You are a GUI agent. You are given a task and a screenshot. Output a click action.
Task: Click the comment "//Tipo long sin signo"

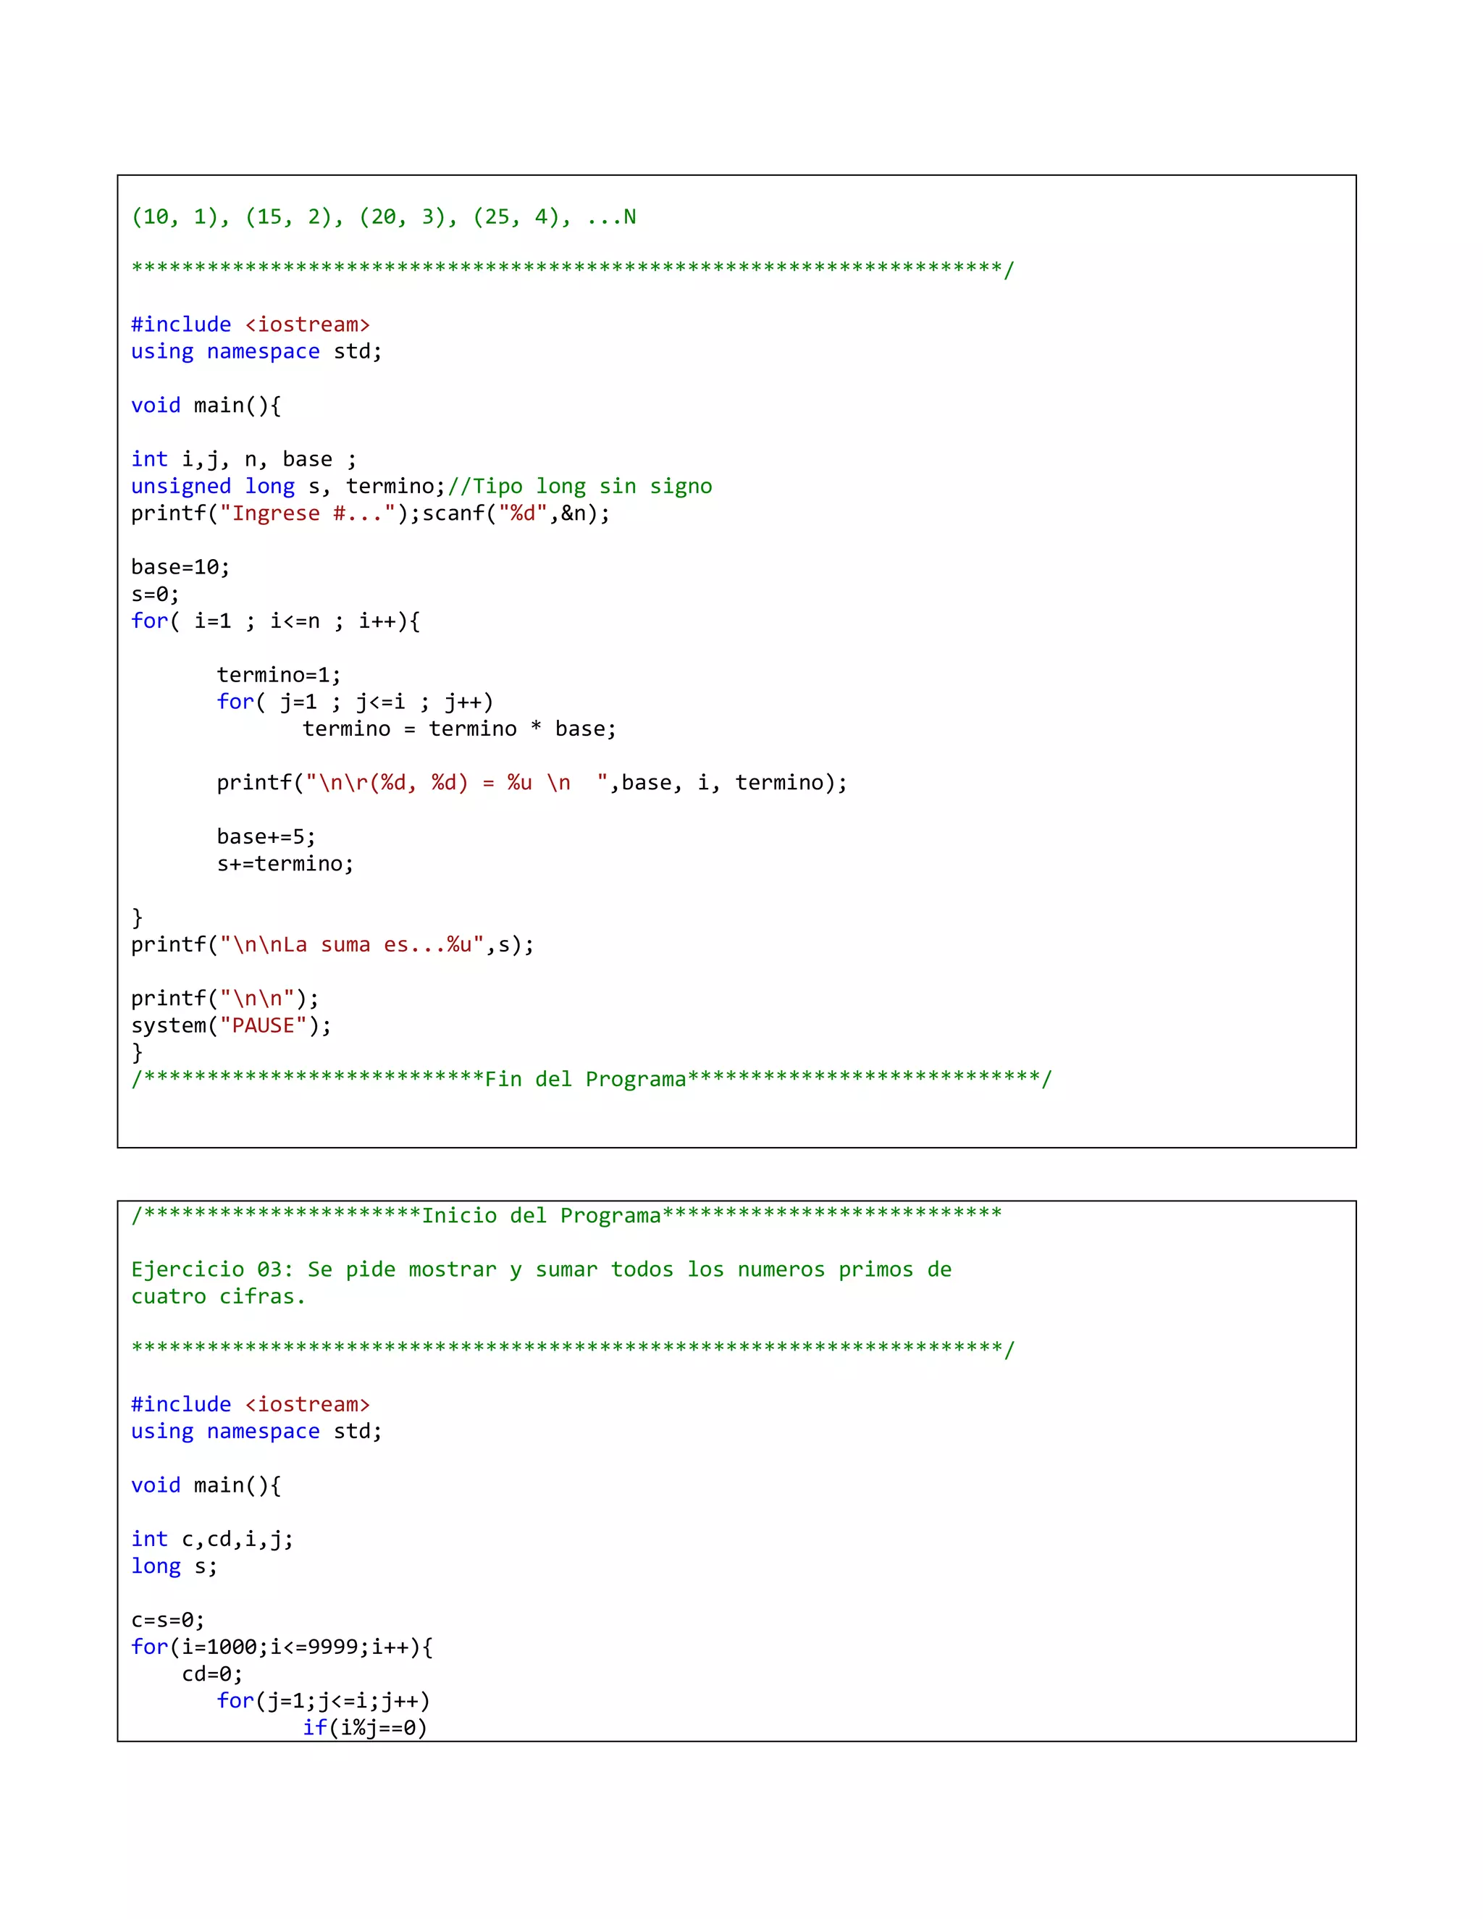click(580, 486)
